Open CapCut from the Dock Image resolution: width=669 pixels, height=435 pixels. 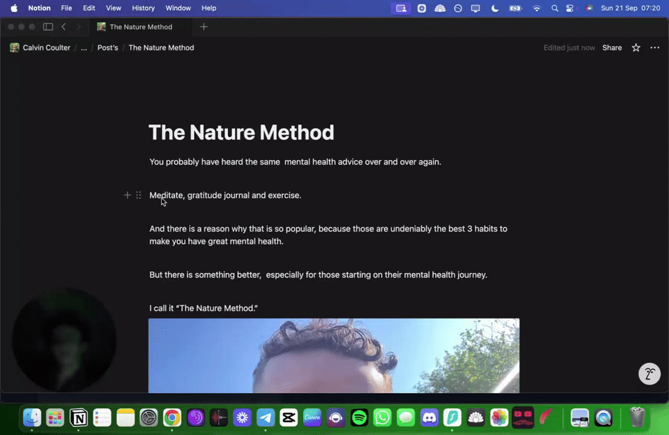coord(289,417)
